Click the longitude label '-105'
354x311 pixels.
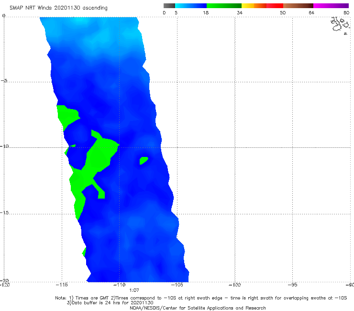point(177,285)
